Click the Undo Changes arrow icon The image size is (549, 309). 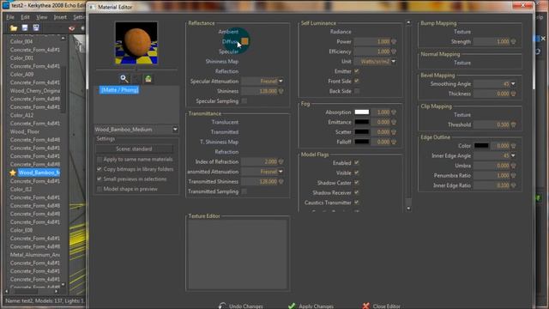point(222,306)
